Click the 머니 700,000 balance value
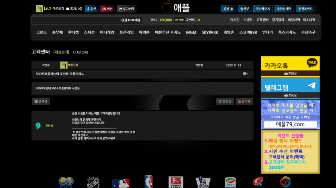The height and width of the screenshot is (188, 336). (x=165, y=20)
